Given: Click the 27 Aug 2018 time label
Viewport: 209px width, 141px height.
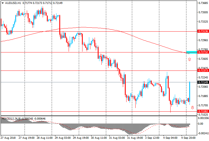Looking at the screenshot, I should tap(8, 138).
